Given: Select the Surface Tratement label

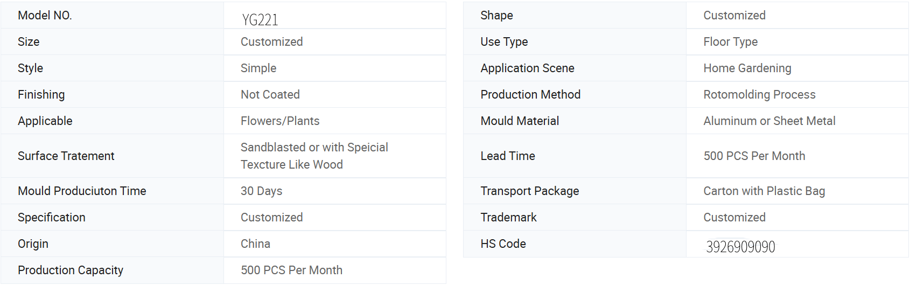Looking at the screenshot, I should coord(66,156).
